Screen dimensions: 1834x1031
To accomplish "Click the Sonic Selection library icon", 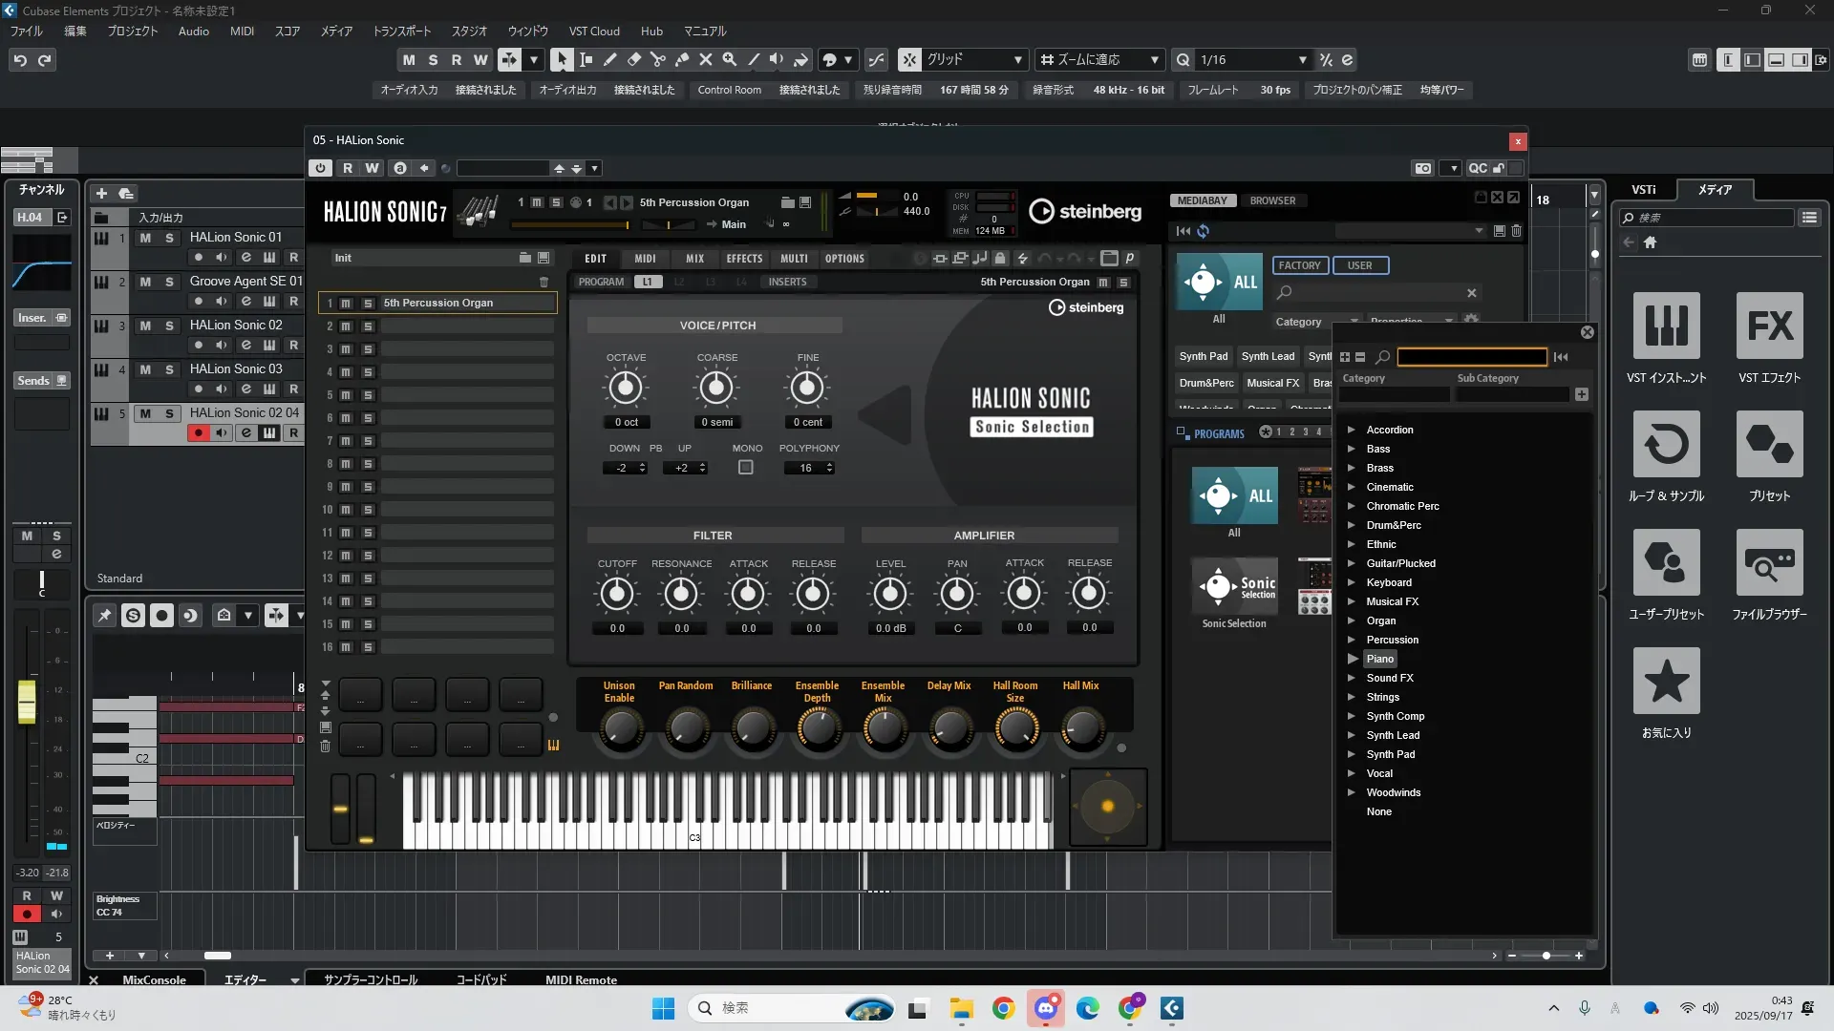I will (x=1233, y=586).
